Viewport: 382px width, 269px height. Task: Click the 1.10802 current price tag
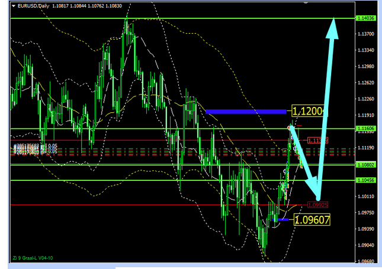click(x=367, y=164)
